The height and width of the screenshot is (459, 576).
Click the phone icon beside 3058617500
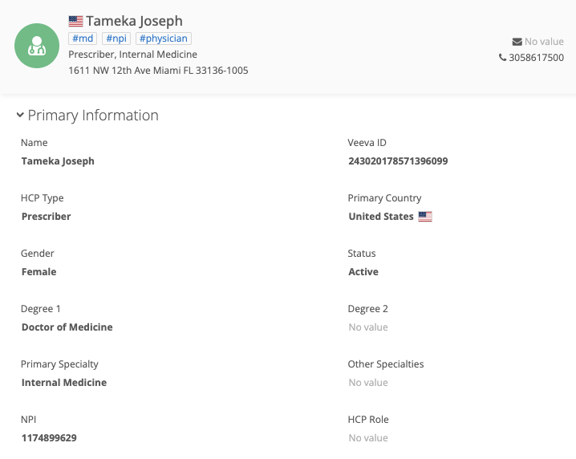click(502, 58)
